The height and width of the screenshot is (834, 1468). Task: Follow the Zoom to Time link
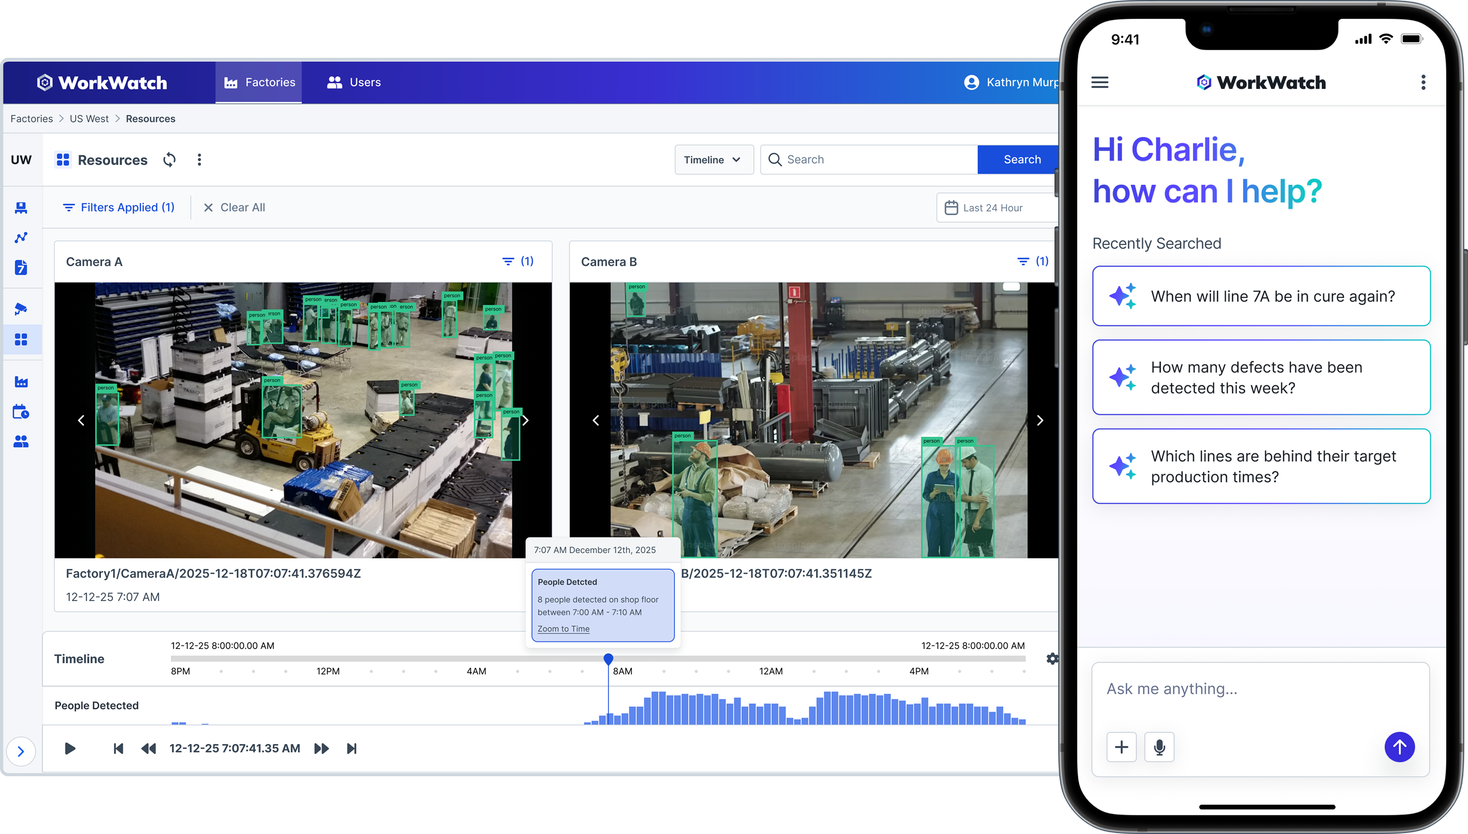coord(563,628)
